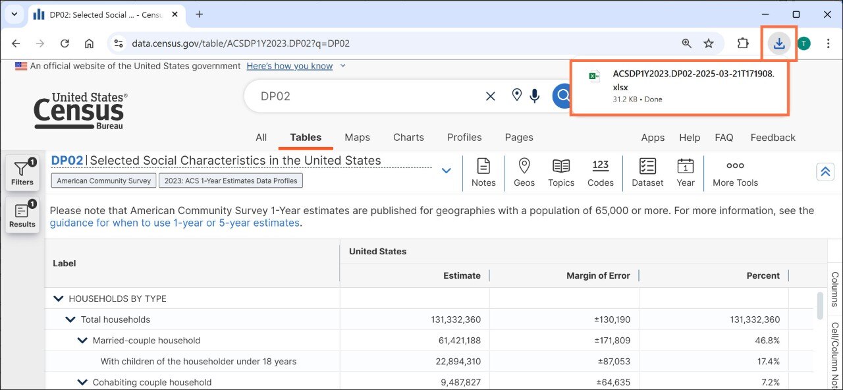Click the browser forward arrow

pyautogui.click(x=40, y=43)
